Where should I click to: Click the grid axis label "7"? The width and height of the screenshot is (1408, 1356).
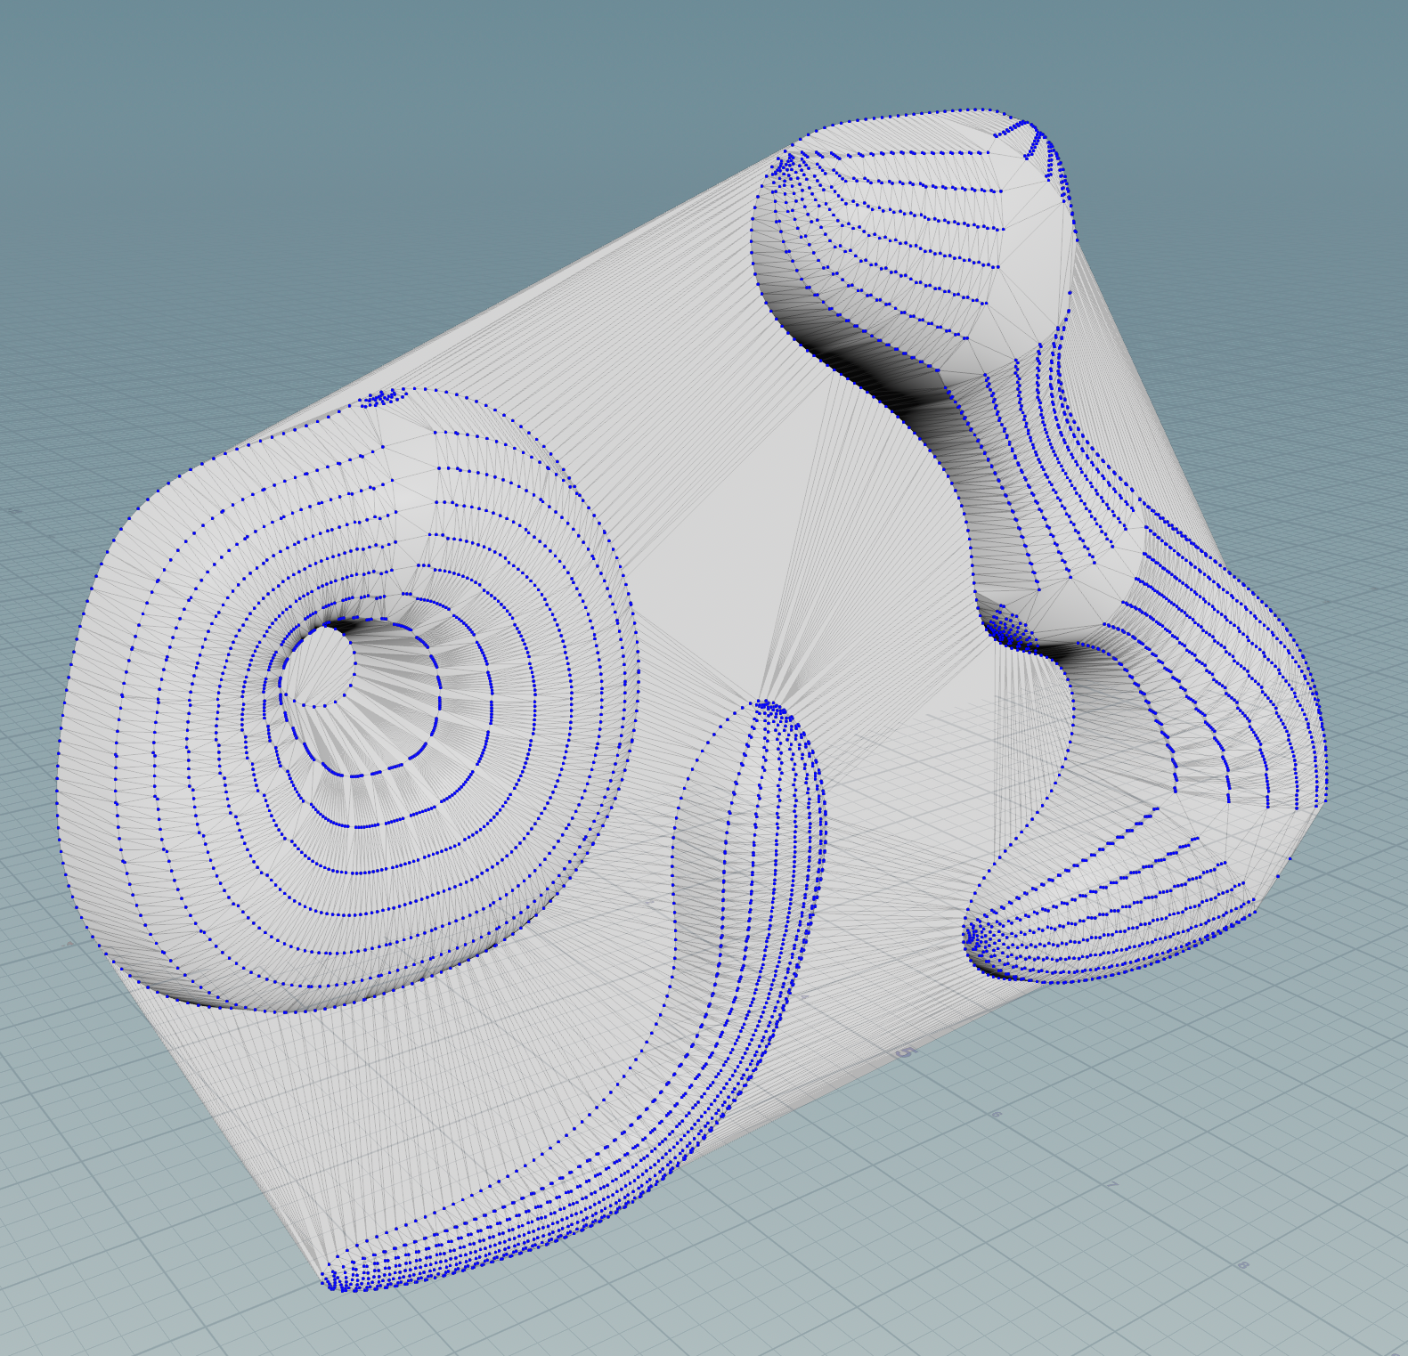pos(1111,1186)
